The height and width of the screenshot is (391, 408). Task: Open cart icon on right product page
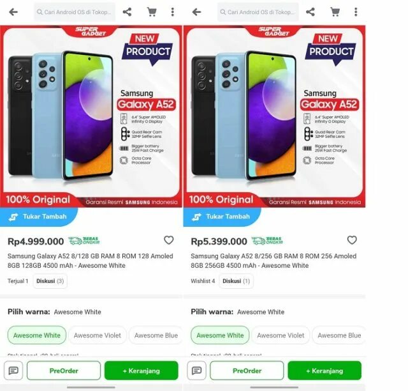[335, 11]
